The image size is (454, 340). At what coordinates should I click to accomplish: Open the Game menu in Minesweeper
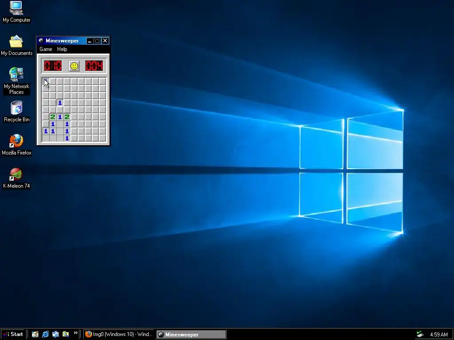point(46,49)
